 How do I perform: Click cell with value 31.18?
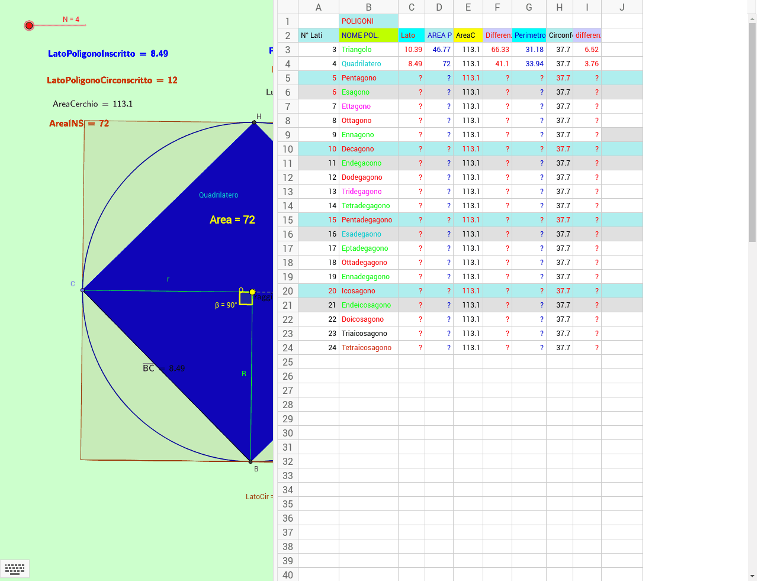[529, 50]
